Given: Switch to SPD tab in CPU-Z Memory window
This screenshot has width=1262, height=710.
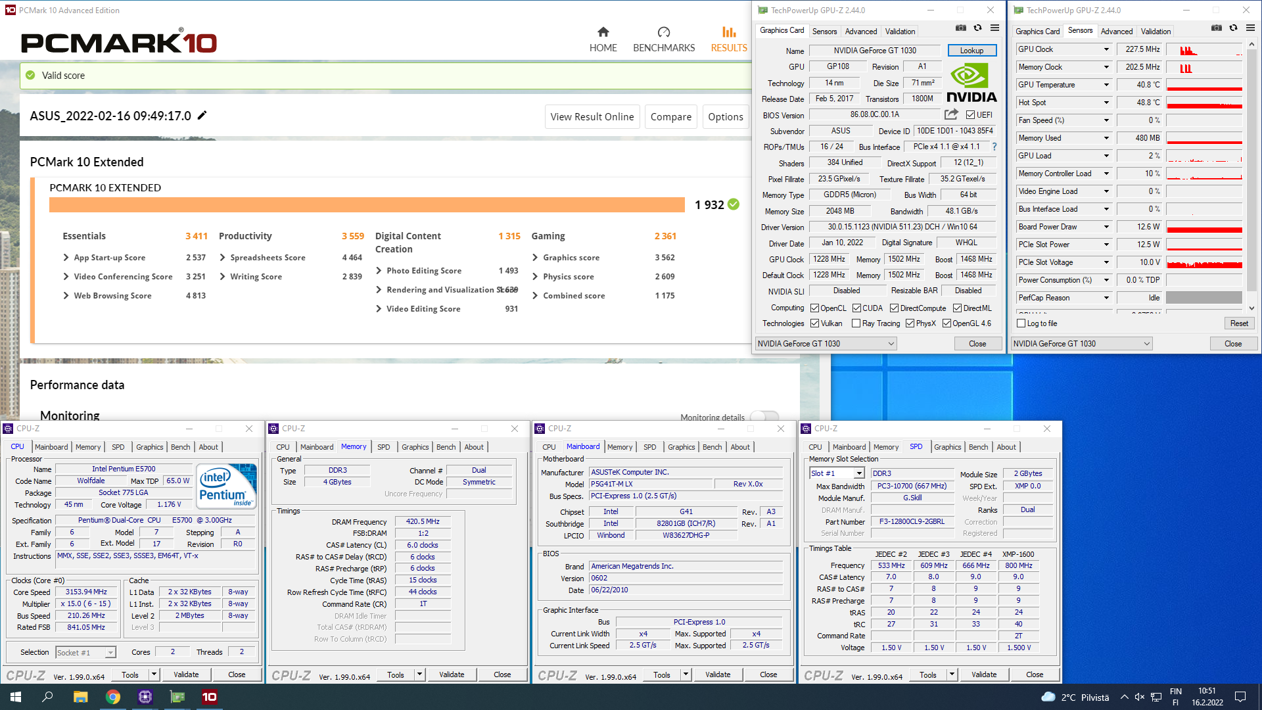Looking at the screenshot, I should point(384,447).
